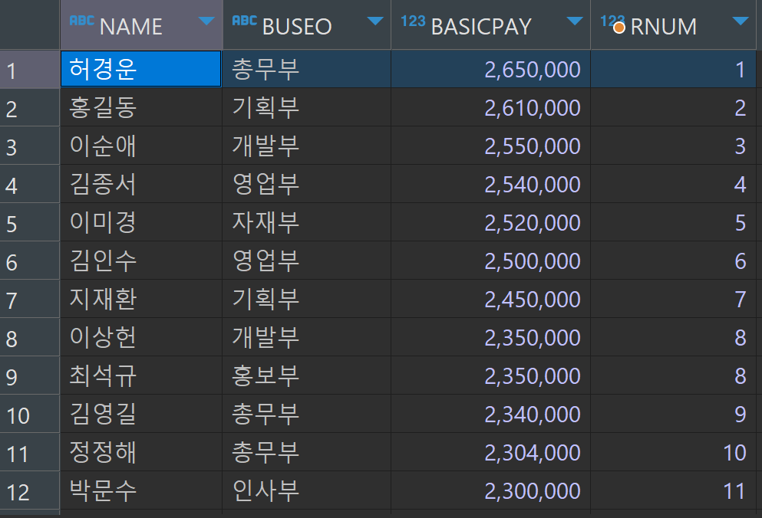This screenshot has height=518, width=762.
Task: Select the BASICPAY column header
Action: (x=491, y=25)
